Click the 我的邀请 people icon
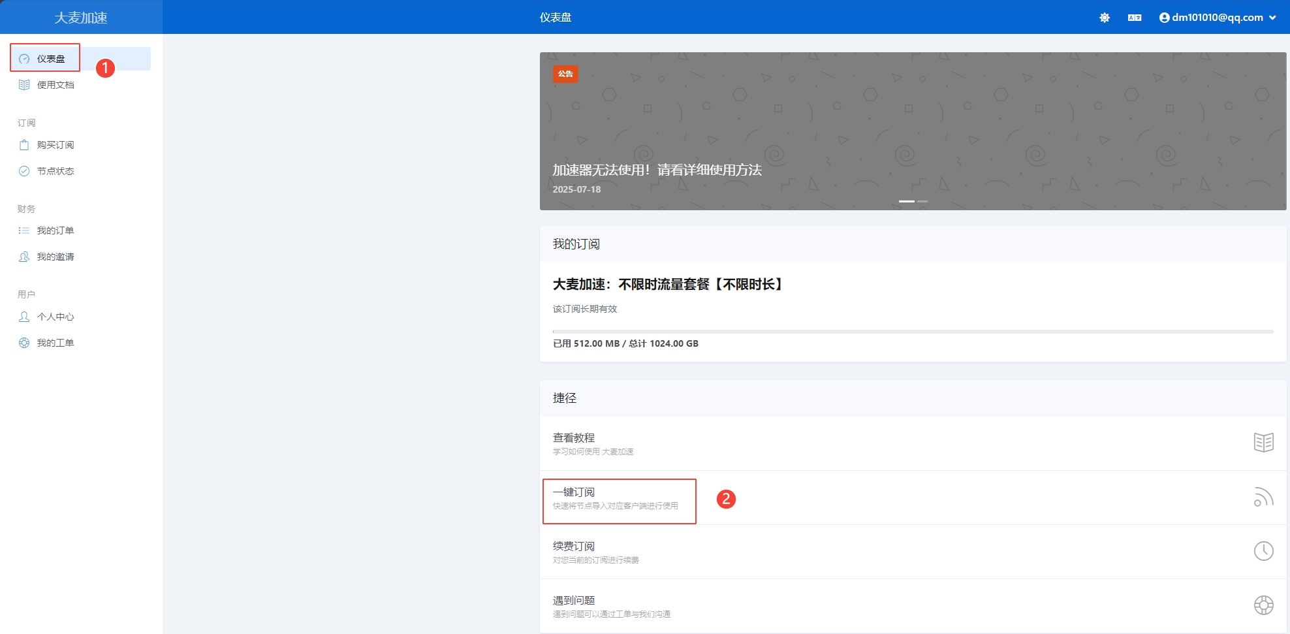 tap(24, 257)
